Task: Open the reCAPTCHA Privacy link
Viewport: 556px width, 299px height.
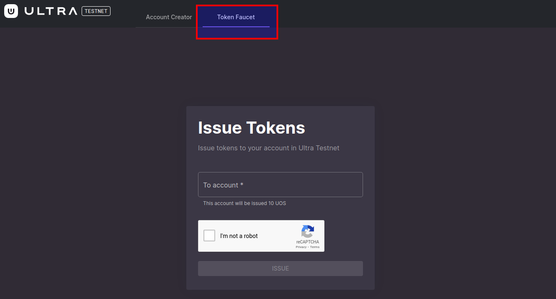Action: tap(301, 247)
